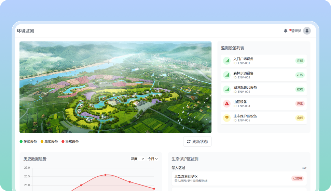
Task: Open the 今日 time range dropdown
Action: click(152, 159)
